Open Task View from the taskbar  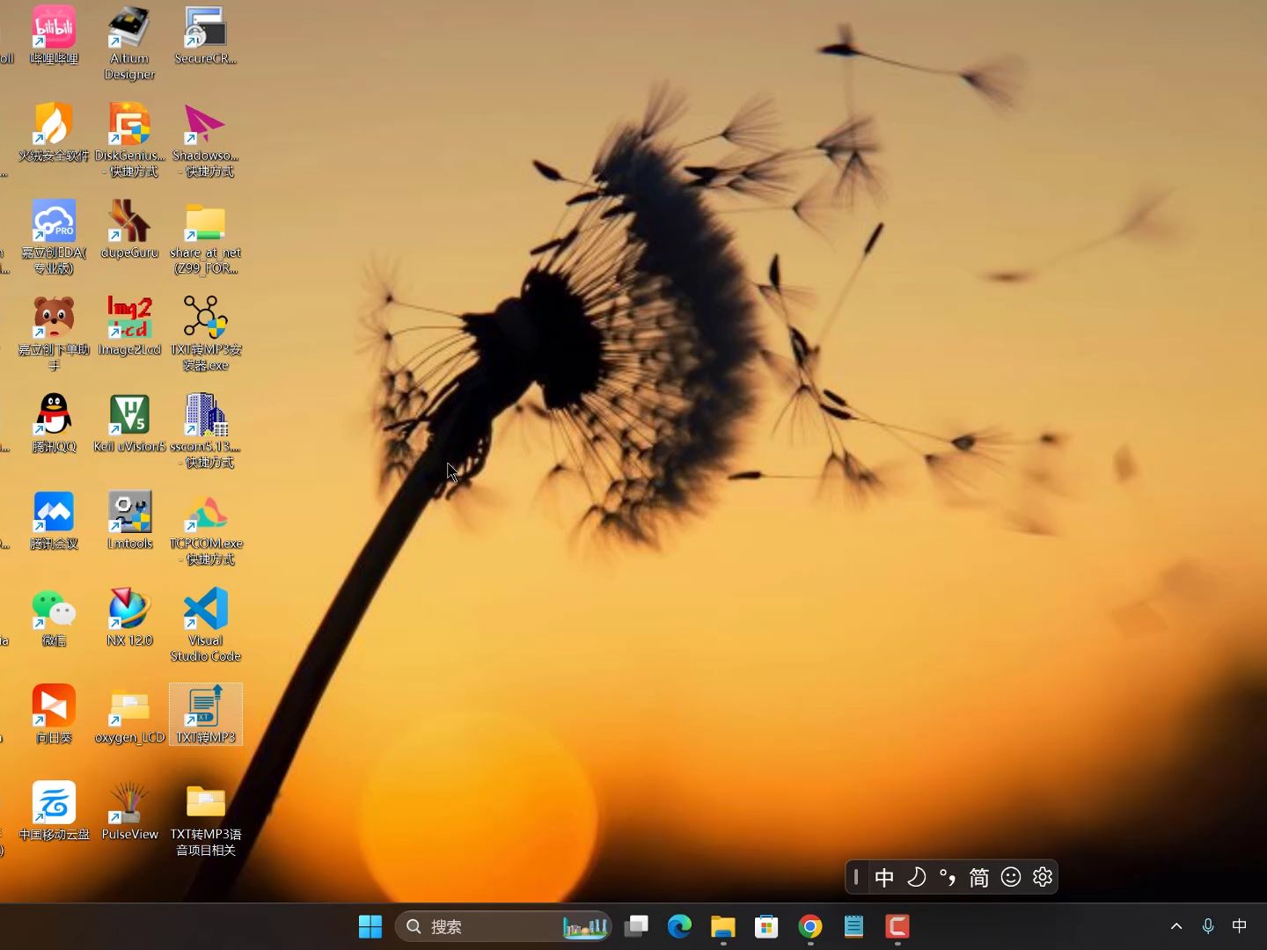[x=636, y=926]
